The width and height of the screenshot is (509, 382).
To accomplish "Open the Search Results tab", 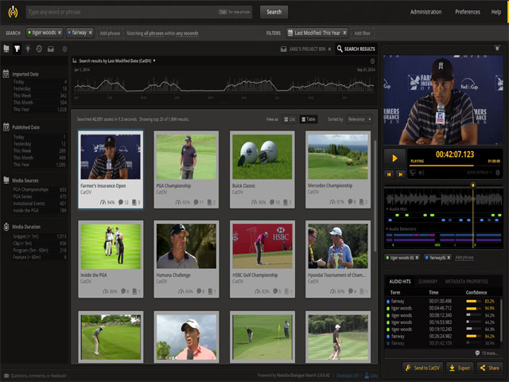I will 356,49.
